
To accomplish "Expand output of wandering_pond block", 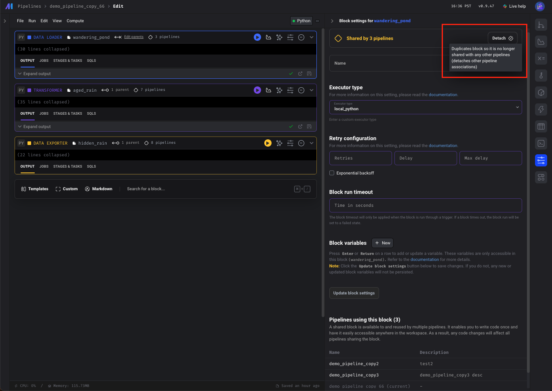I will [x=34, y=74].
